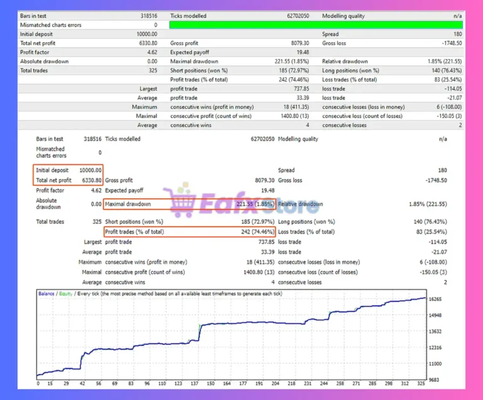This screenshot has width=483, height=400.
Task: Click the Spread value 180 in the upper table
Action: click(x=458, y=34)
